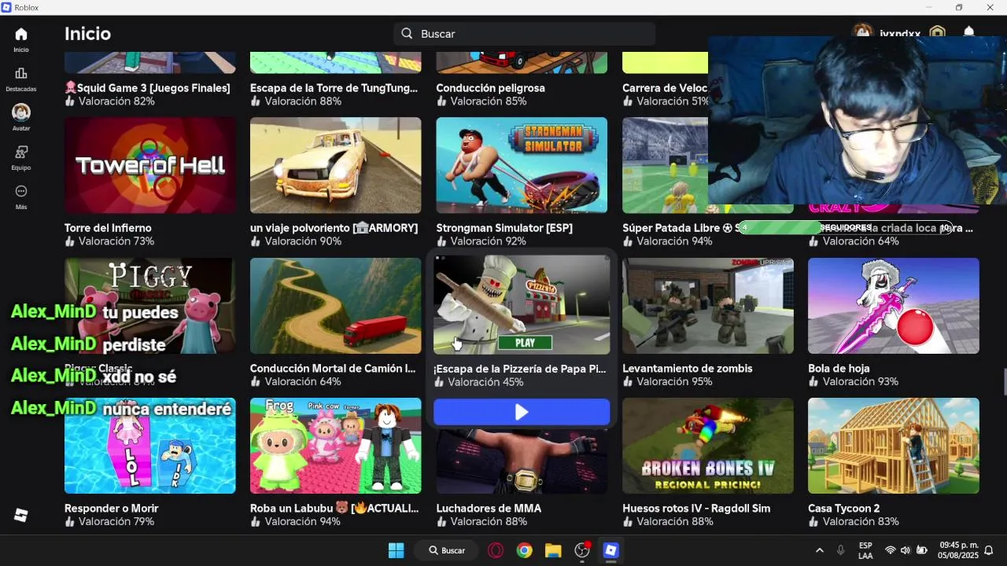The image size is (1007, 566).
Task: Click Casa Tycoon 2 title text
Action: point(844,508)
